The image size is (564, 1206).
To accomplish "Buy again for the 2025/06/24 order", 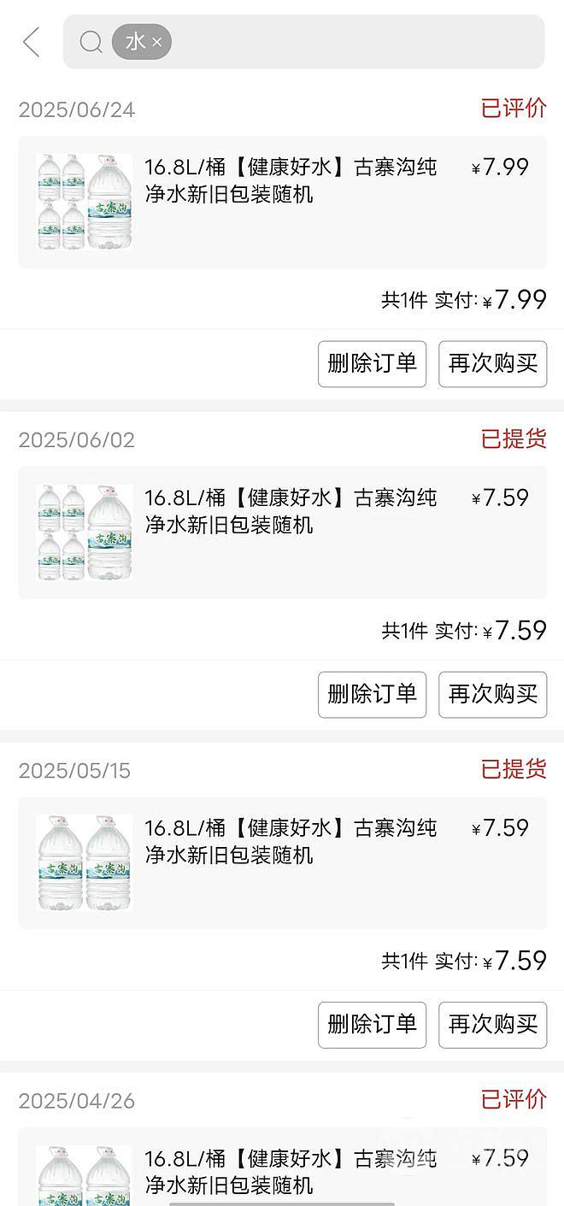I will pos(493,363).
